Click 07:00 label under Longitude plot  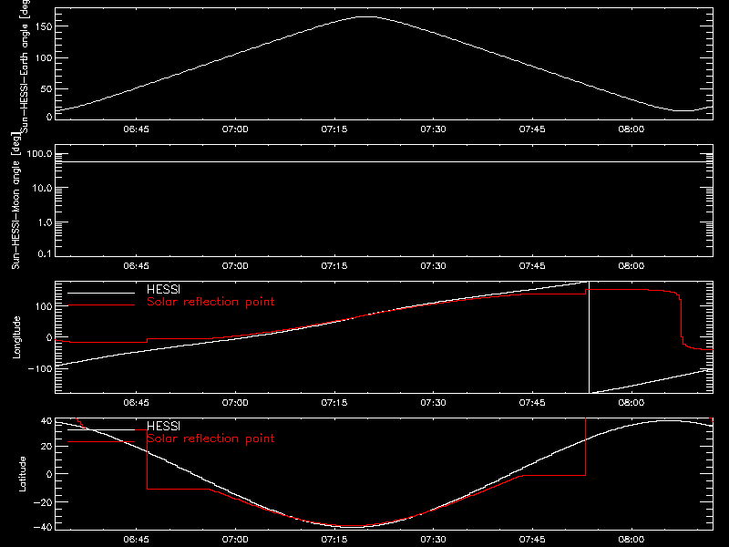235,403
